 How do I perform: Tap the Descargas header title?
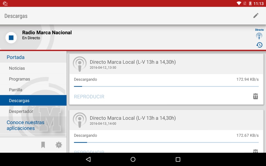point(16,16)
